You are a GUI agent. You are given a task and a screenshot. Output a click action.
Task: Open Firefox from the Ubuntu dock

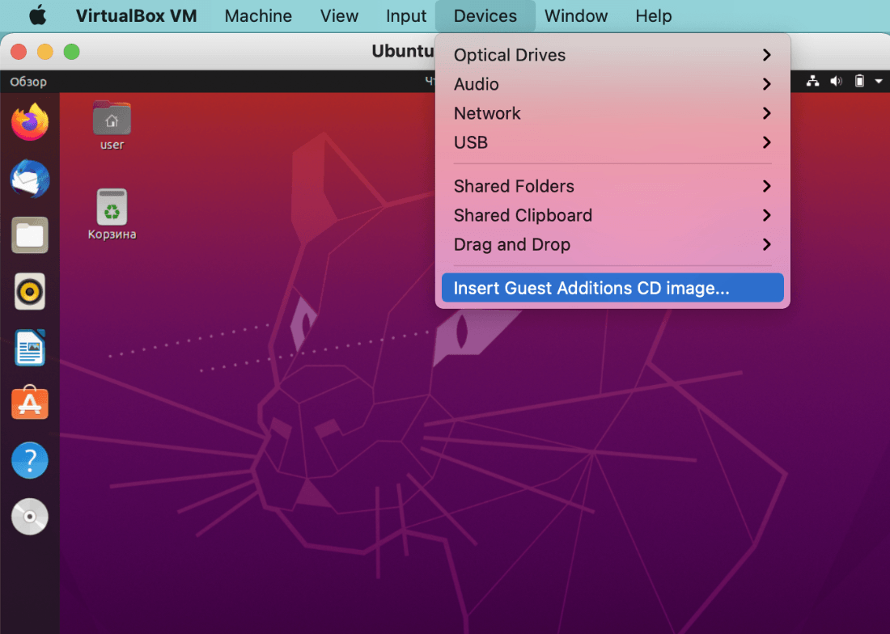[x=30, y=122]
